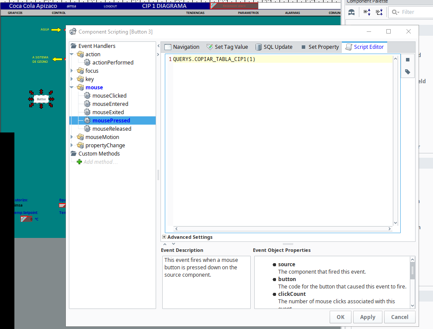Screen dimensions: 433x329
Task: Click the script editor horizontal scrollbar right arrow
Action: point(389,229)
